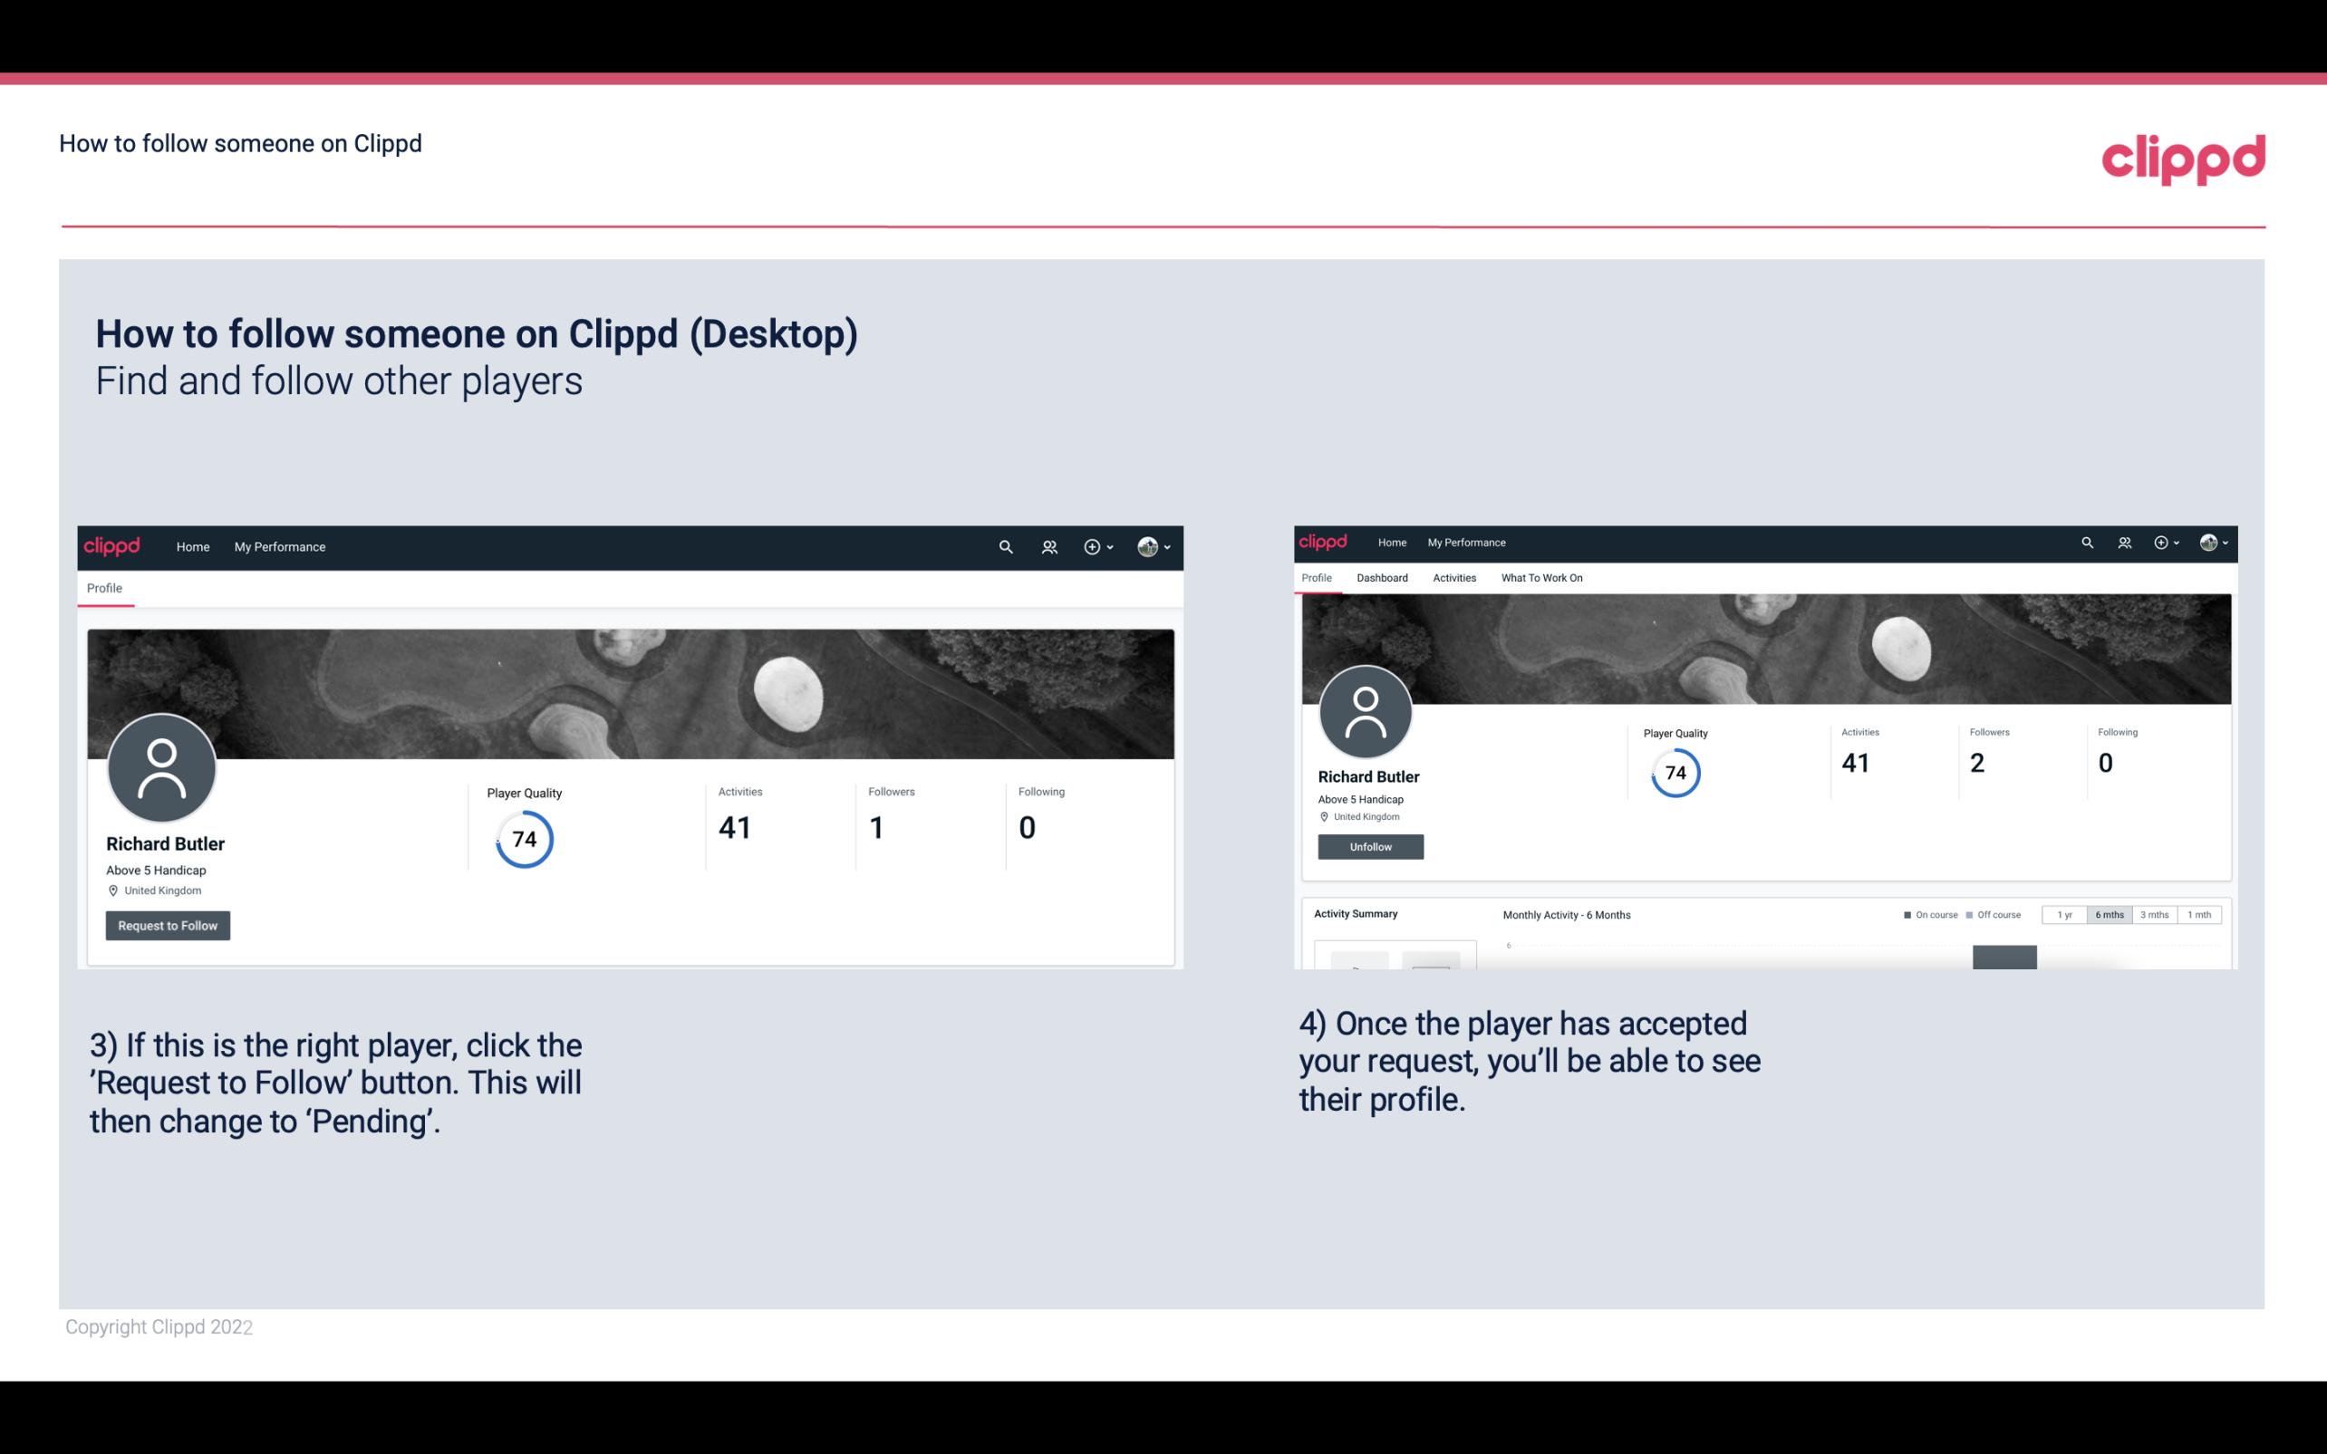
Task: Select the globe/region icon top right
Action: [x=2206, y=543]
